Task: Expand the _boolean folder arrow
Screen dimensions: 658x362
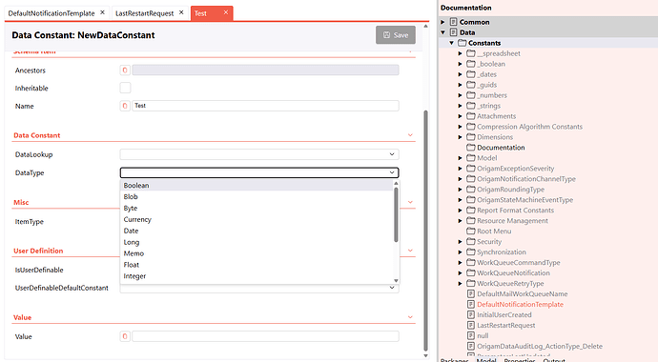Action: [x=460, y=64]
